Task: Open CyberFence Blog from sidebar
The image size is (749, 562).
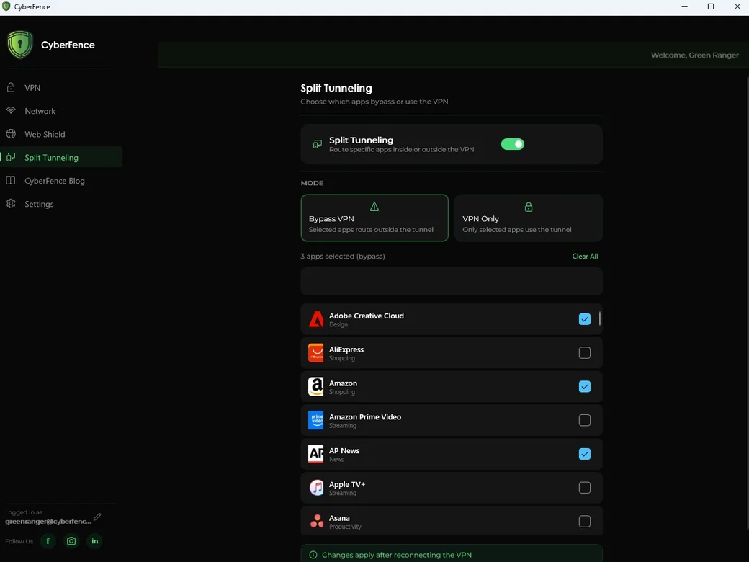Action: 61,181
